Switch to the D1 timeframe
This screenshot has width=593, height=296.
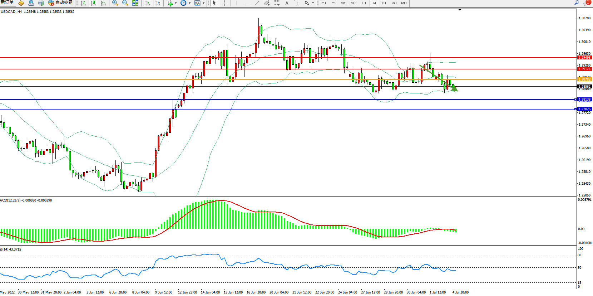click(384, 3)
